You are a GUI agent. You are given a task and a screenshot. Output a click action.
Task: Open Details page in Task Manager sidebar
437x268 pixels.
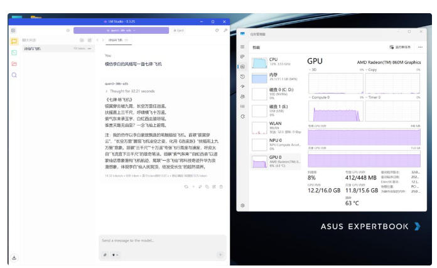pyautogui.click(x=242, y=107)
